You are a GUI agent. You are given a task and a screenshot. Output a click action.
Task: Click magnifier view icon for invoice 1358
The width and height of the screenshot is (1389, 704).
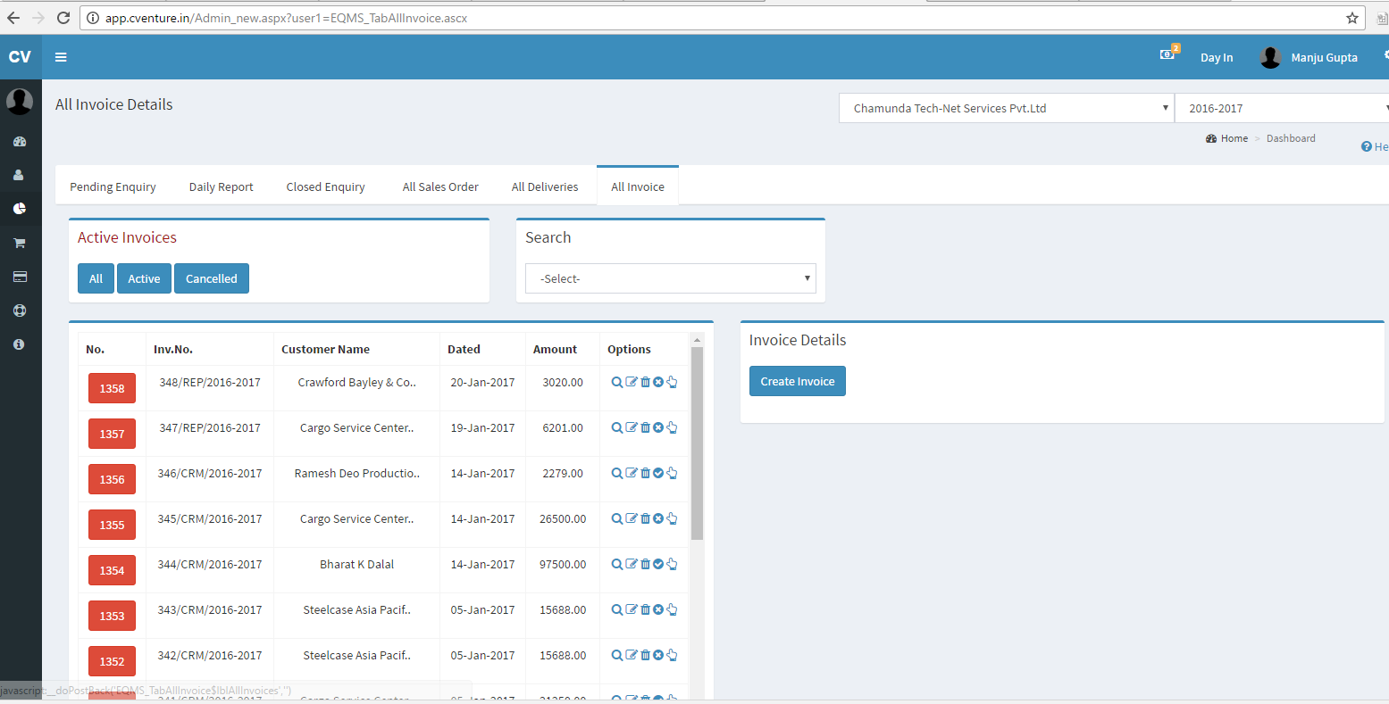pyautogui.click(x=616, y=382)
